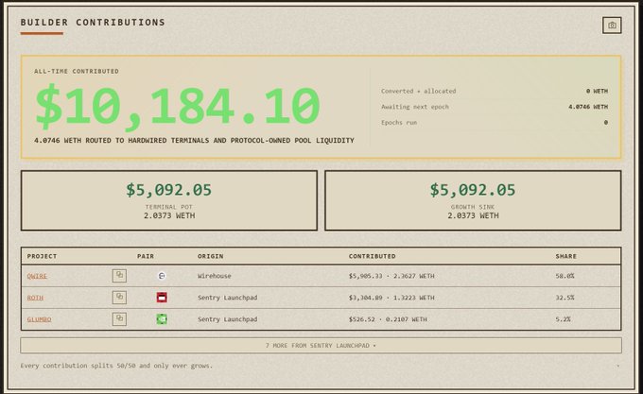Click the 32.5% share value
Screen dimensions: 643x394
[565, 298]
